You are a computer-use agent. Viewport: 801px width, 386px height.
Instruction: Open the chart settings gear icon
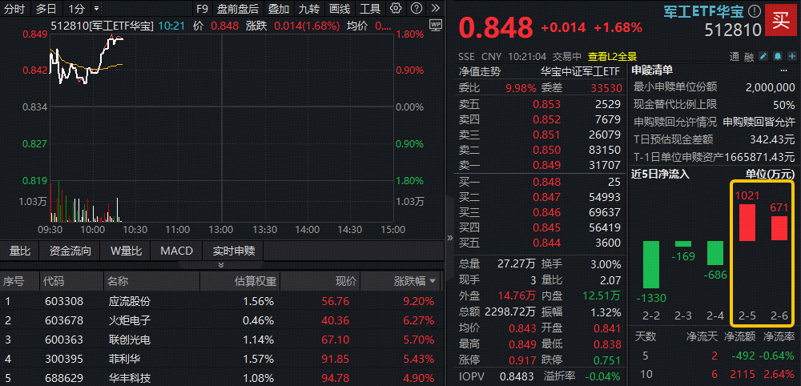[x=397, y=9]
